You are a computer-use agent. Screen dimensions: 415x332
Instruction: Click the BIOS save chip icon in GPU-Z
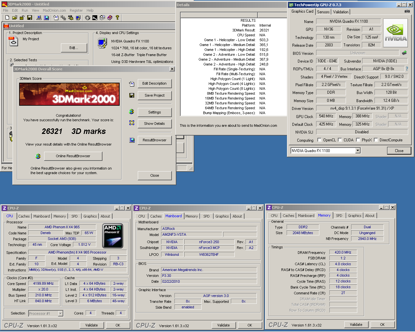coord(404,53)
